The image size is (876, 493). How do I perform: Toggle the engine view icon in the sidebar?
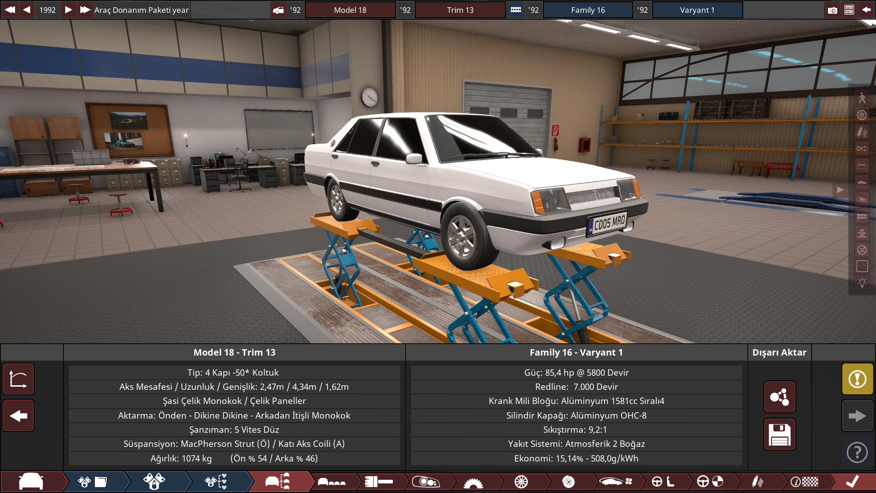(862, 216)
